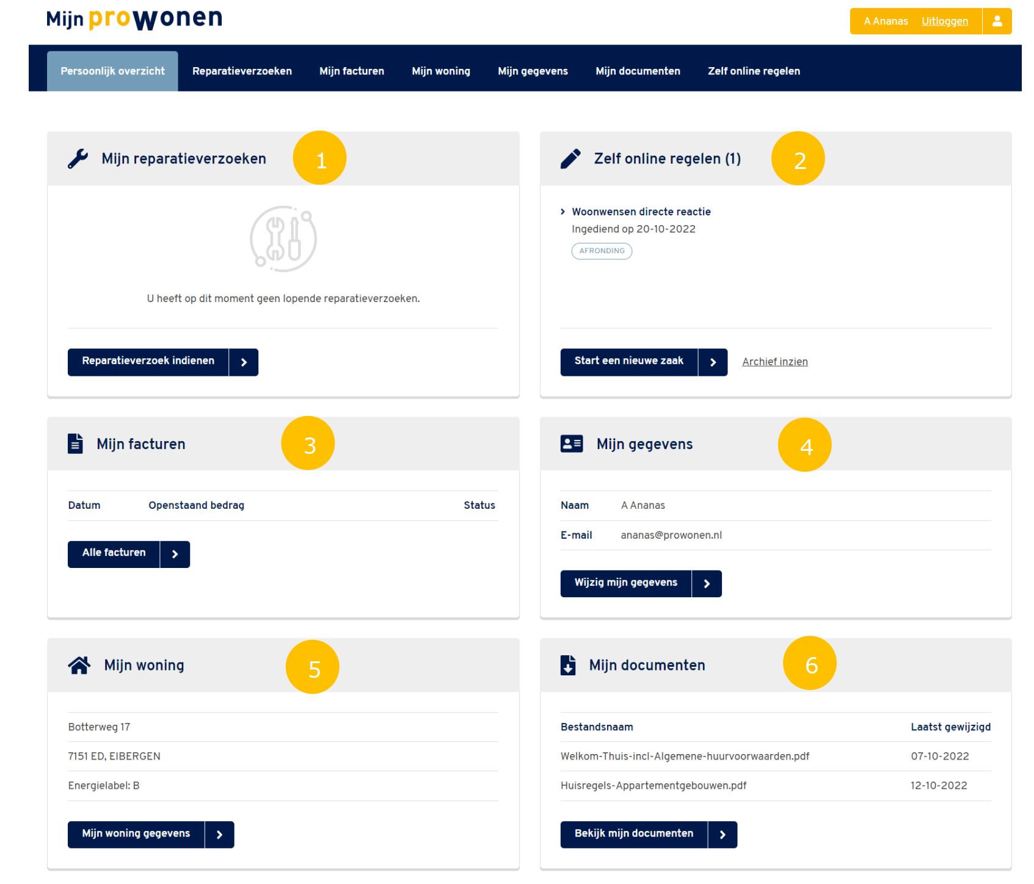Screen dimensions: 1034x884
Task: Click the user profile icon top right
Action: tap(997, 21)
